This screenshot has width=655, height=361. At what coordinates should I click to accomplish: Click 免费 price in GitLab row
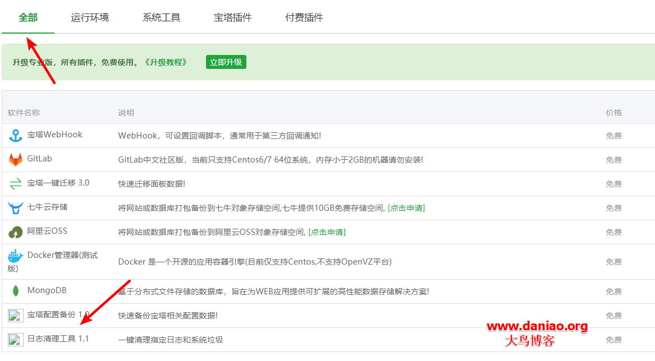click(x=613, y=160)
